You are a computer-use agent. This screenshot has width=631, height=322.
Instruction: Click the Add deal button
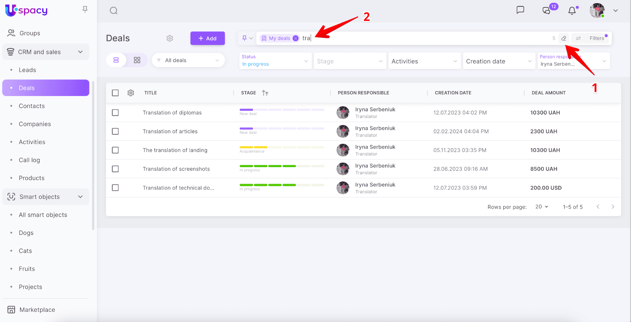207,38
